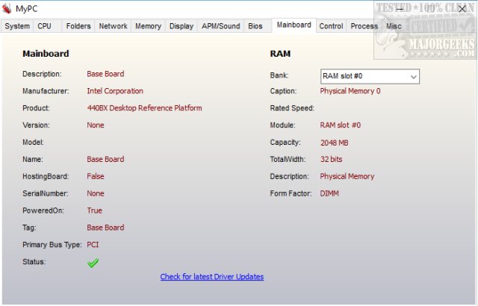Click the RAM section heading
Image resolution: width=478 pixels, height=306 pixels.
coord(280,54)
